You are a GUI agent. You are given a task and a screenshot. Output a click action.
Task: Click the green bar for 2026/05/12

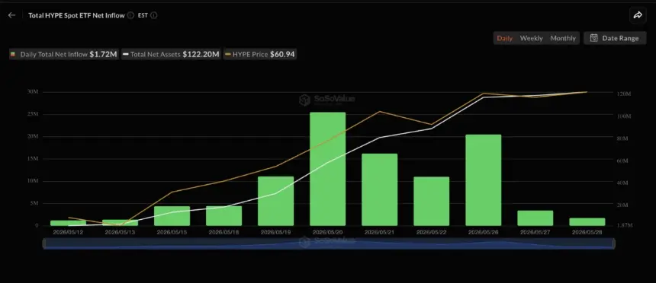(68, 224)
